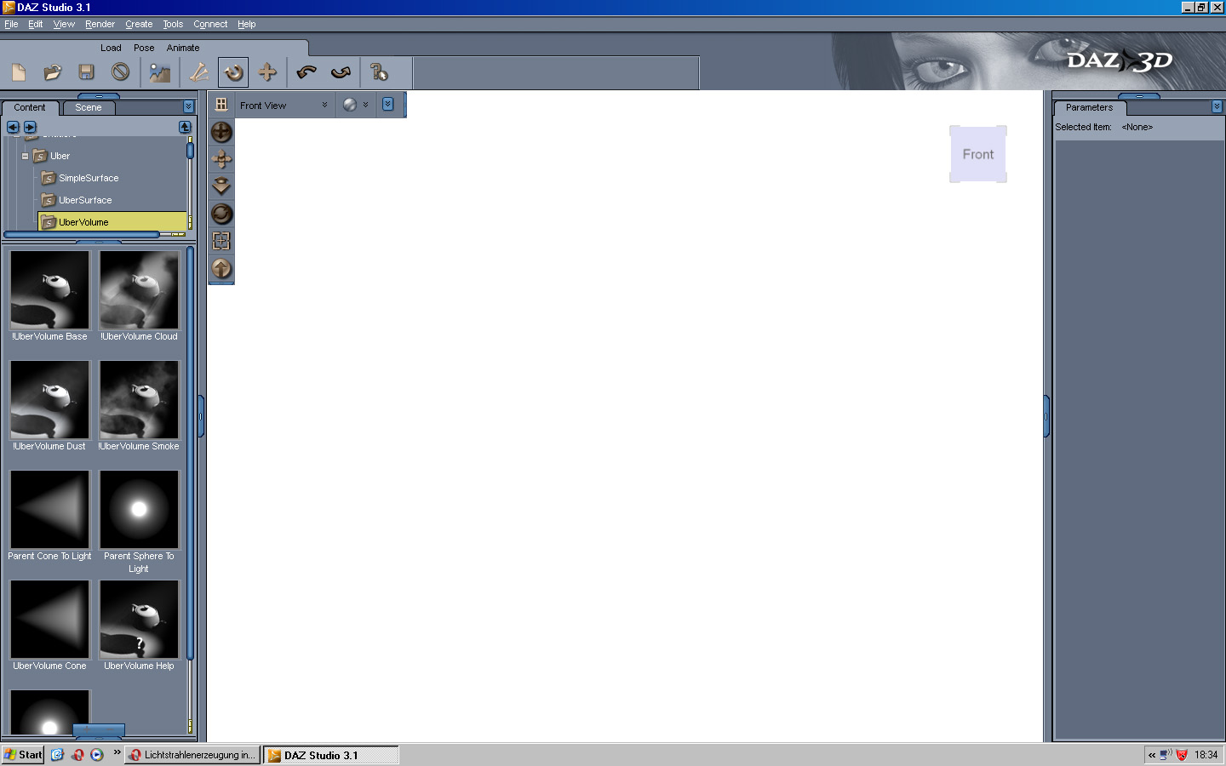Click the viewport orbit/rotate camera control
This screenshot has width=1226, height=766.
tap(221, 132)
